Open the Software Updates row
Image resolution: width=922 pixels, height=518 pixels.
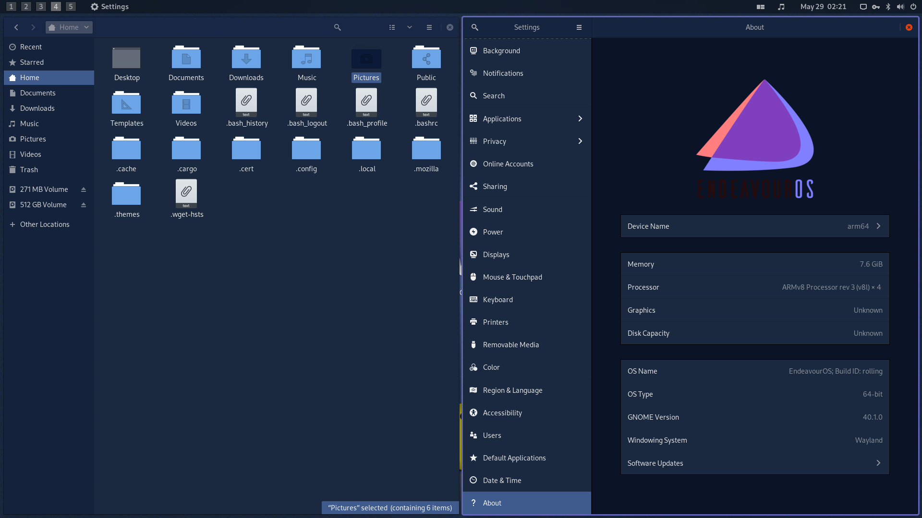755,463
